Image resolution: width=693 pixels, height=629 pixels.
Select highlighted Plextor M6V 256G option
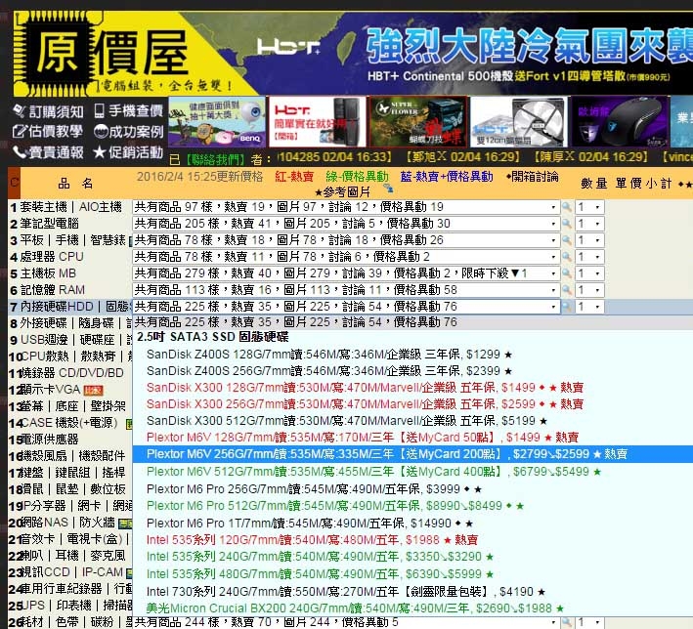pyautogui.click(x=412, y=454)
